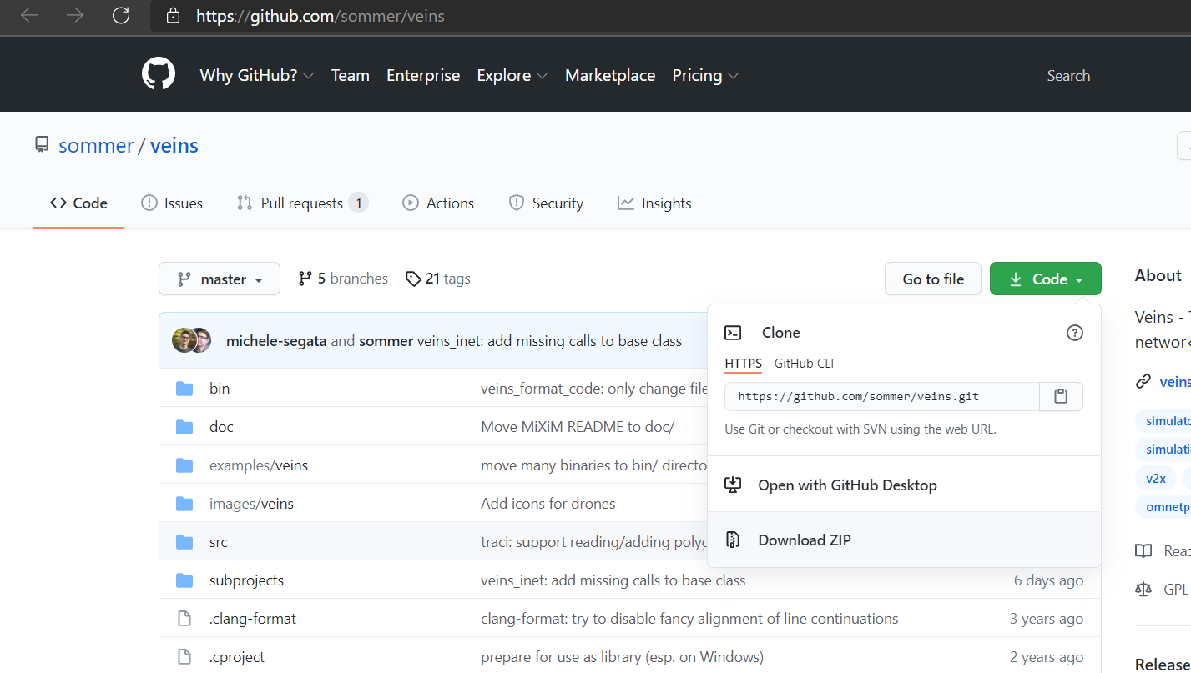Click the tags icon showing 21 tags
This screenshot has height=673, width=1191.
413,279
